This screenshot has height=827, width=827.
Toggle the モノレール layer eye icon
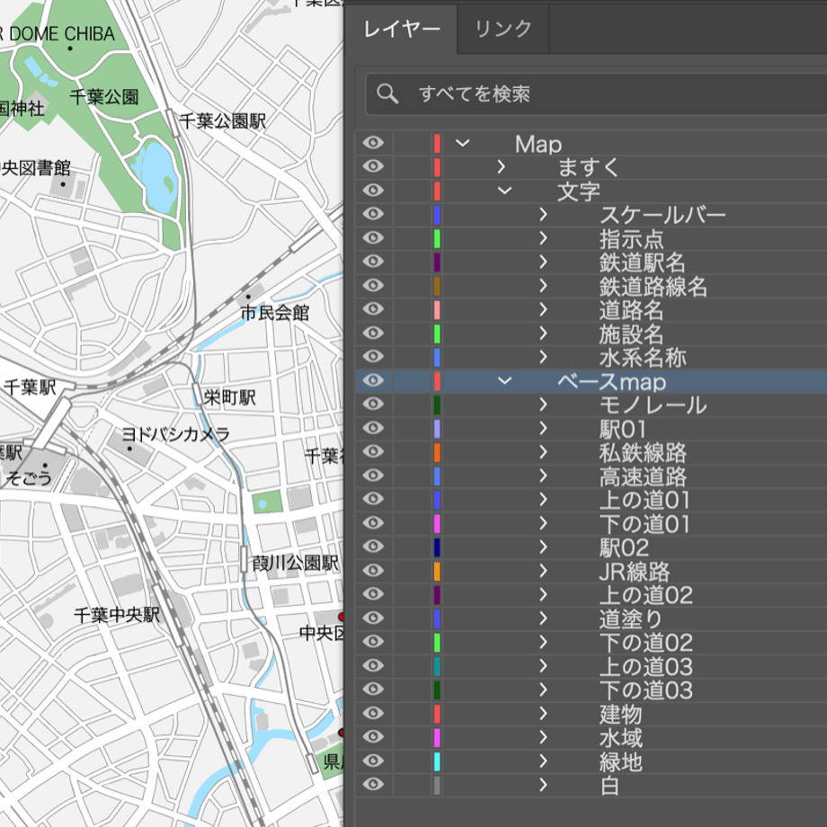point(373,404)
